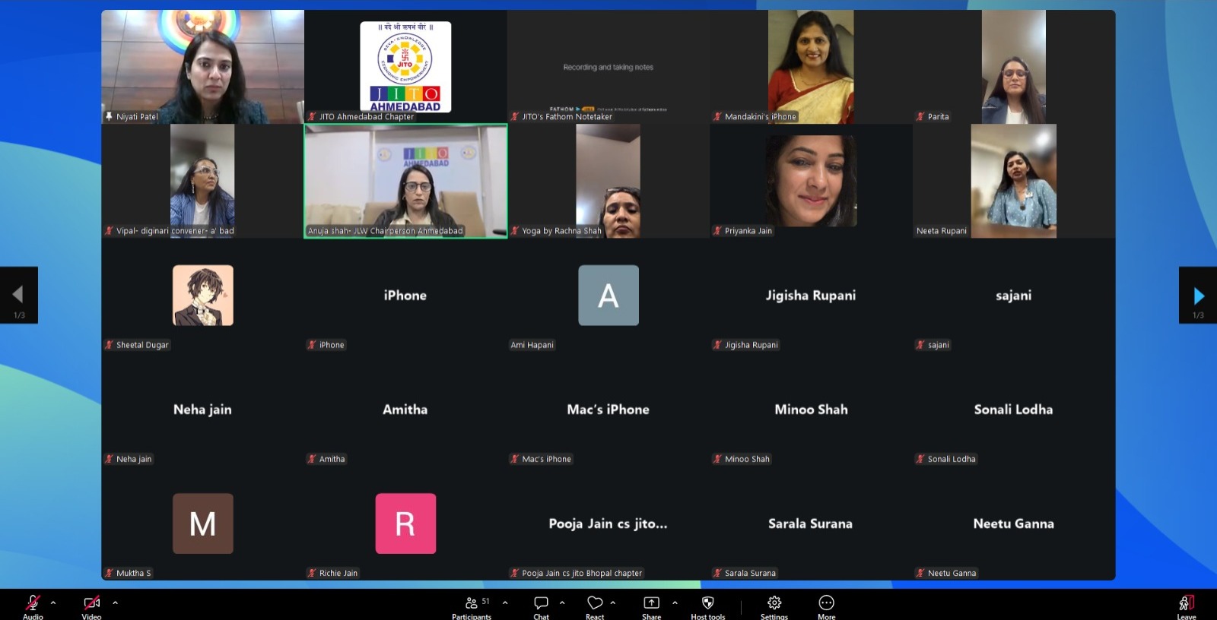Viewport: 1217px width, 620px height.
Task: Go to next gallery page arrow
Action: (1198, 295)
